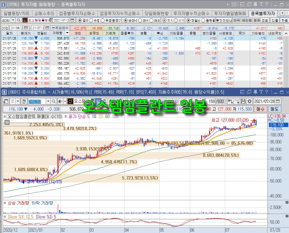Click the 신 badge beside stock name in investor window

25,20
